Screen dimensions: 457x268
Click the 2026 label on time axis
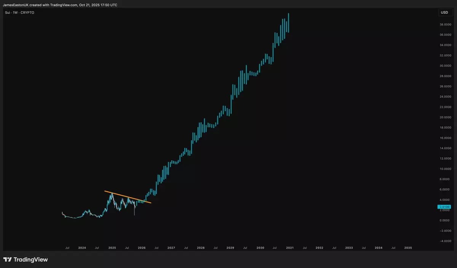(142, 248)
